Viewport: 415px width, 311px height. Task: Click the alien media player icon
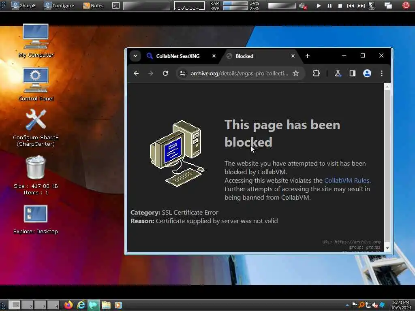click(x=372, y=6)
